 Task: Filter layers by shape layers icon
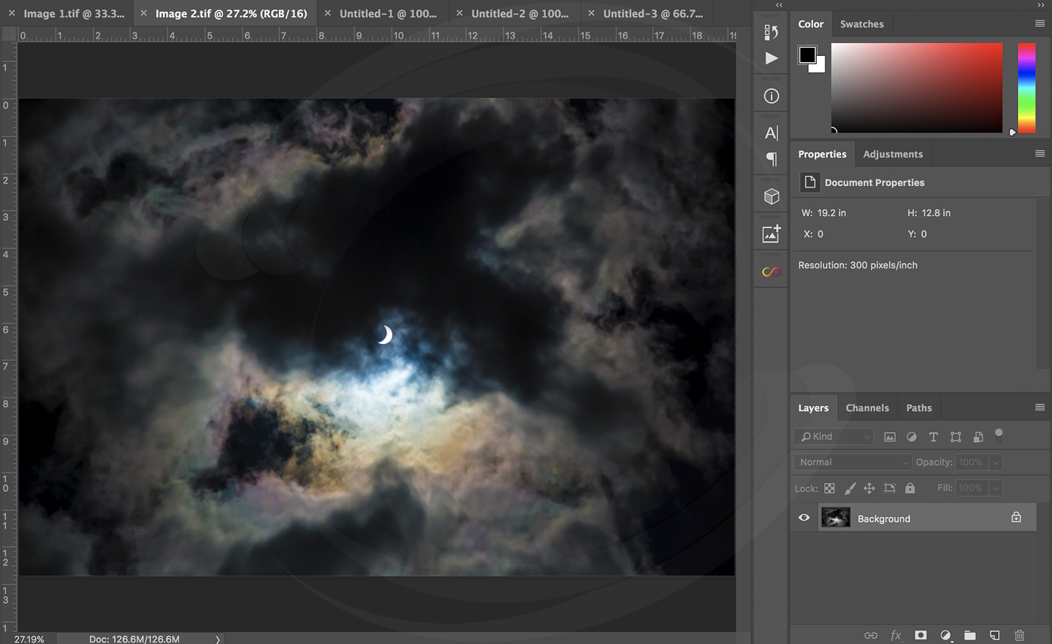(955, 437)
